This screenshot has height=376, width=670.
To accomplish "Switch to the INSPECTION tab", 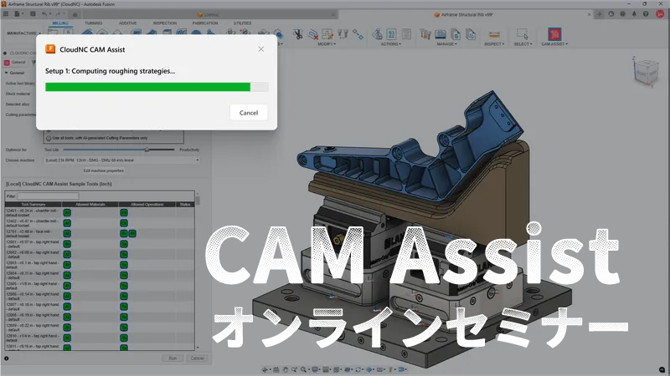I will coord(164,23).
